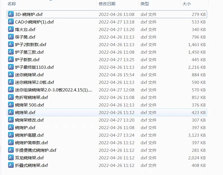The width and height of the screenshot is (223, 175).
Task: Select file name 双龙烧烤架.dxf
Action: click(29, 158)
